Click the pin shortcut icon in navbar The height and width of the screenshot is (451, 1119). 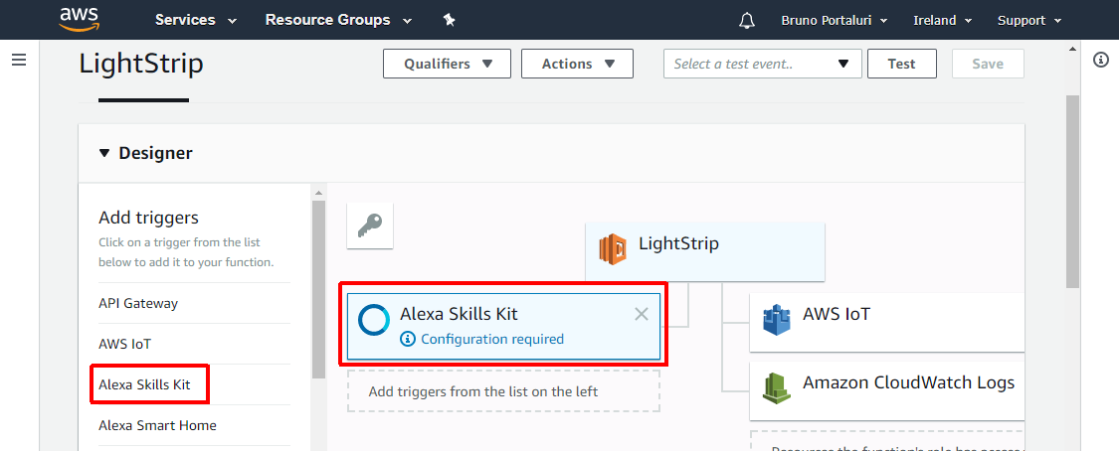pos(449,20)
